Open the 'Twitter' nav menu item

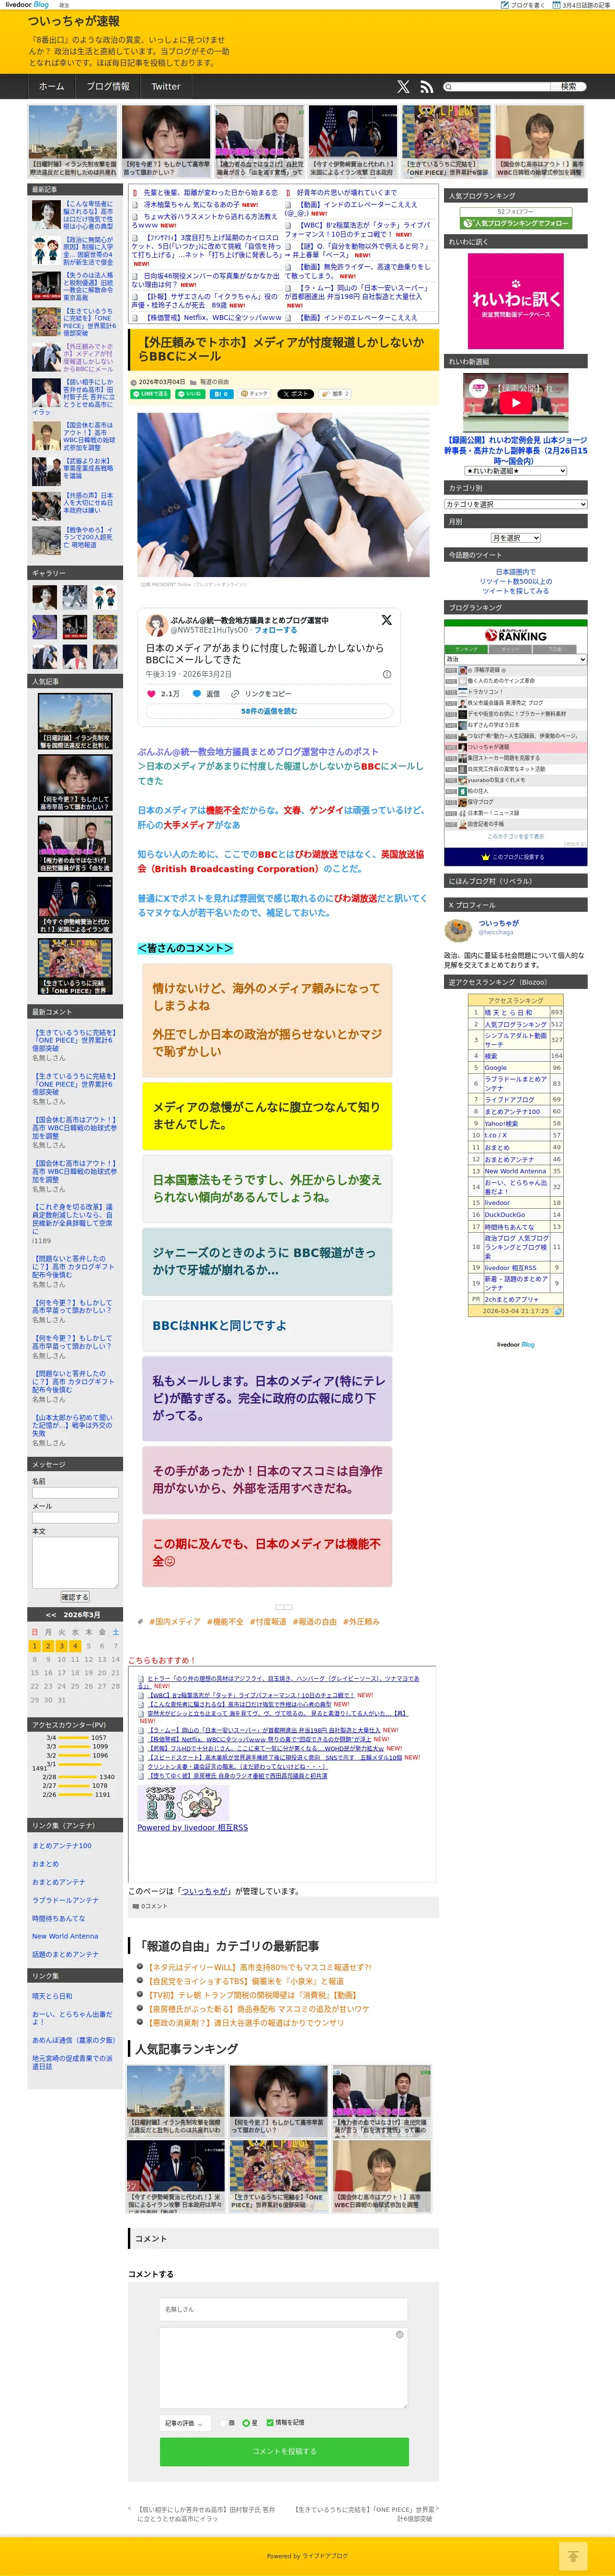[x=166, y=87]
